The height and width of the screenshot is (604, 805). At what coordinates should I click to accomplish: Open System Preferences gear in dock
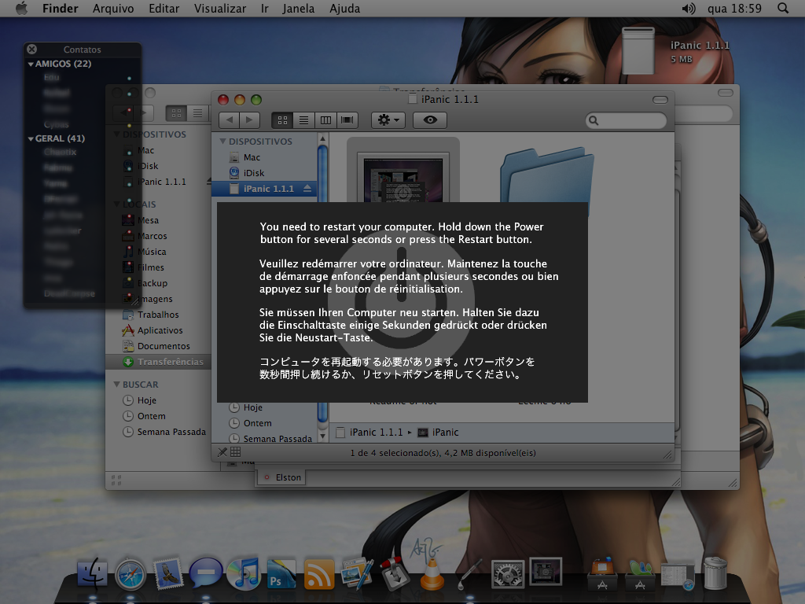(508, 573)
